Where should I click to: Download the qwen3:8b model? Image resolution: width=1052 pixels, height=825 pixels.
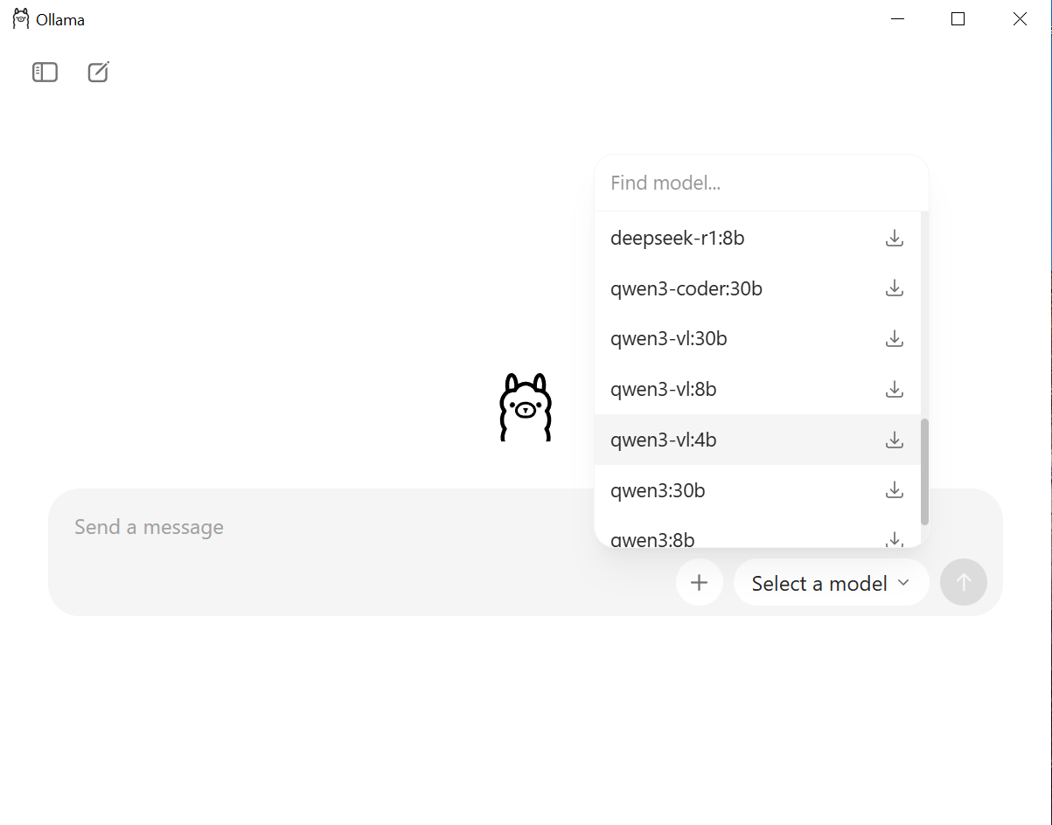tap(894, 537)
